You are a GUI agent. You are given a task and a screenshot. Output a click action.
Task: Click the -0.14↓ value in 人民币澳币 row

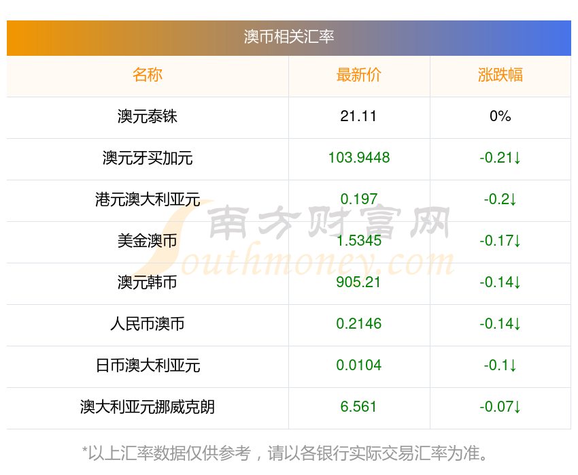point(500,324)
